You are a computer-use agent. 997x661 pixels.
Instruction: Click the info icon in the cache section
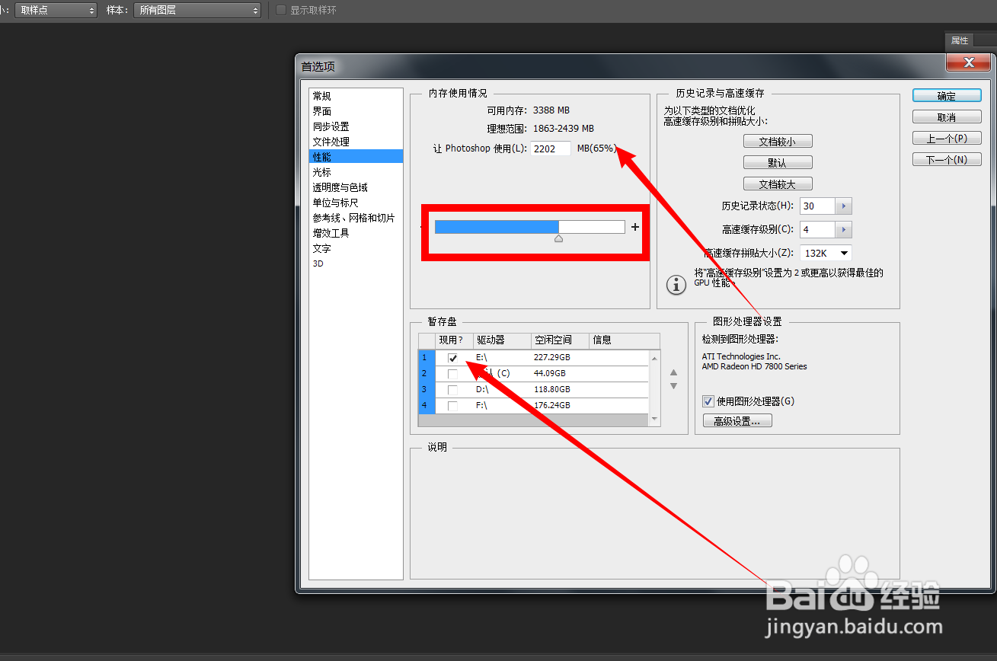tap(676, 285)
